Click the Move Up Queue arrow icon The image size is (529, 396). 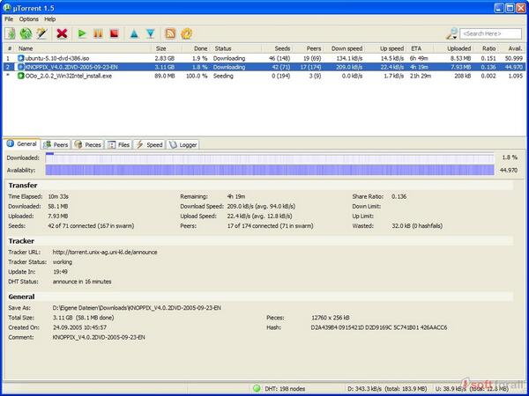[134, 33]
